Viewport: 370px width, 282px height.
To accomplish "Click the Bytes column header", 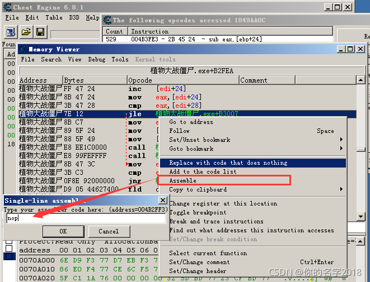I will 95,80.
